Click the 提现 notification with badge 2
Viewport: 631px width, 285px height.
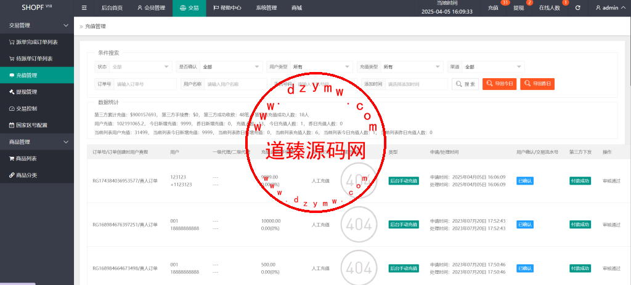(x=519, y=7)
